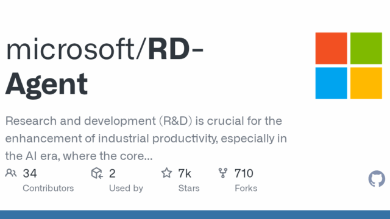The height and width of the screenshot is (219, 390).
Task: Click the blue square of Microsoft logo
Action: 331,83
